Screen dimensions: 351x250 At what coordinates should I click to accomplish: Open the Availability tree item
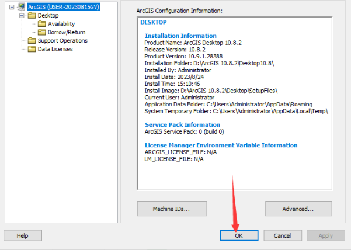pyautogui.click(x=61, y=24)
